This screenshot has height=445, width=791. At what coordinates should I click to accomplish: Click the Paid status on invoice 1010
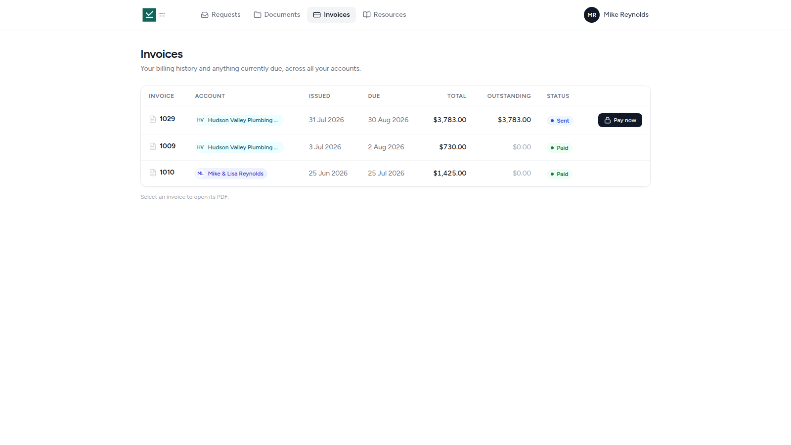tap(559, 174)
